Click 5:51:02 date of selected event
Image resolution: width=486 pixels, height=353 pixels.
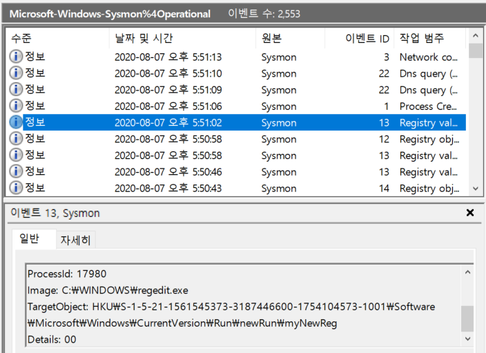[x=168, y=123]
